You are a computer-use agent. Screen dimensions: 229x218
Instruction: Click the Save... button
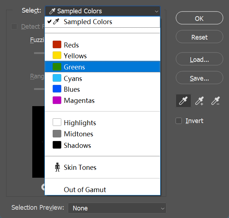(x=199, y=78)
